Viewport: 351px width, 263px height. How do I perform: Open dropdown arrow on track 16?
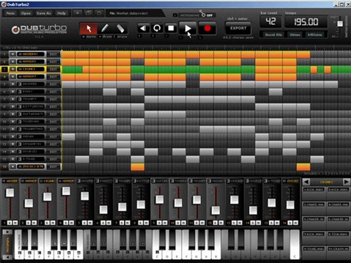click(x=12, y=167)
